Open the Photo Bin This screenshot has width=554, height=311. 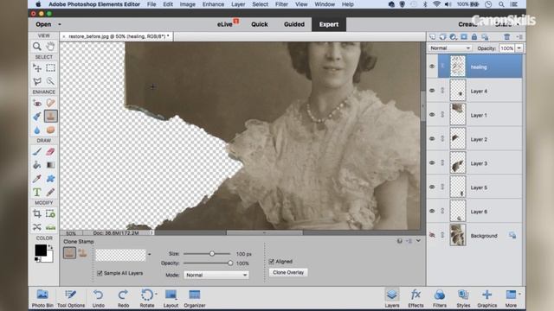pyautogui.click(x=42, y=298)
